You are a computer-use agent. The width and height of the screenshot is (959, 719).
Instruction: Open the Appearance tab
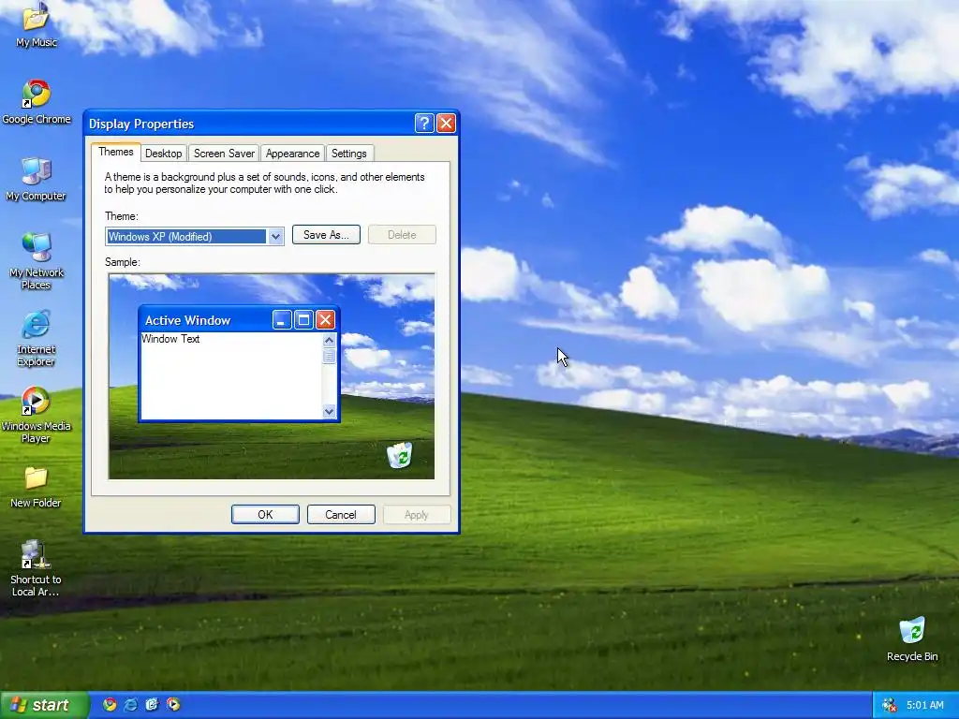click(292, 154)
